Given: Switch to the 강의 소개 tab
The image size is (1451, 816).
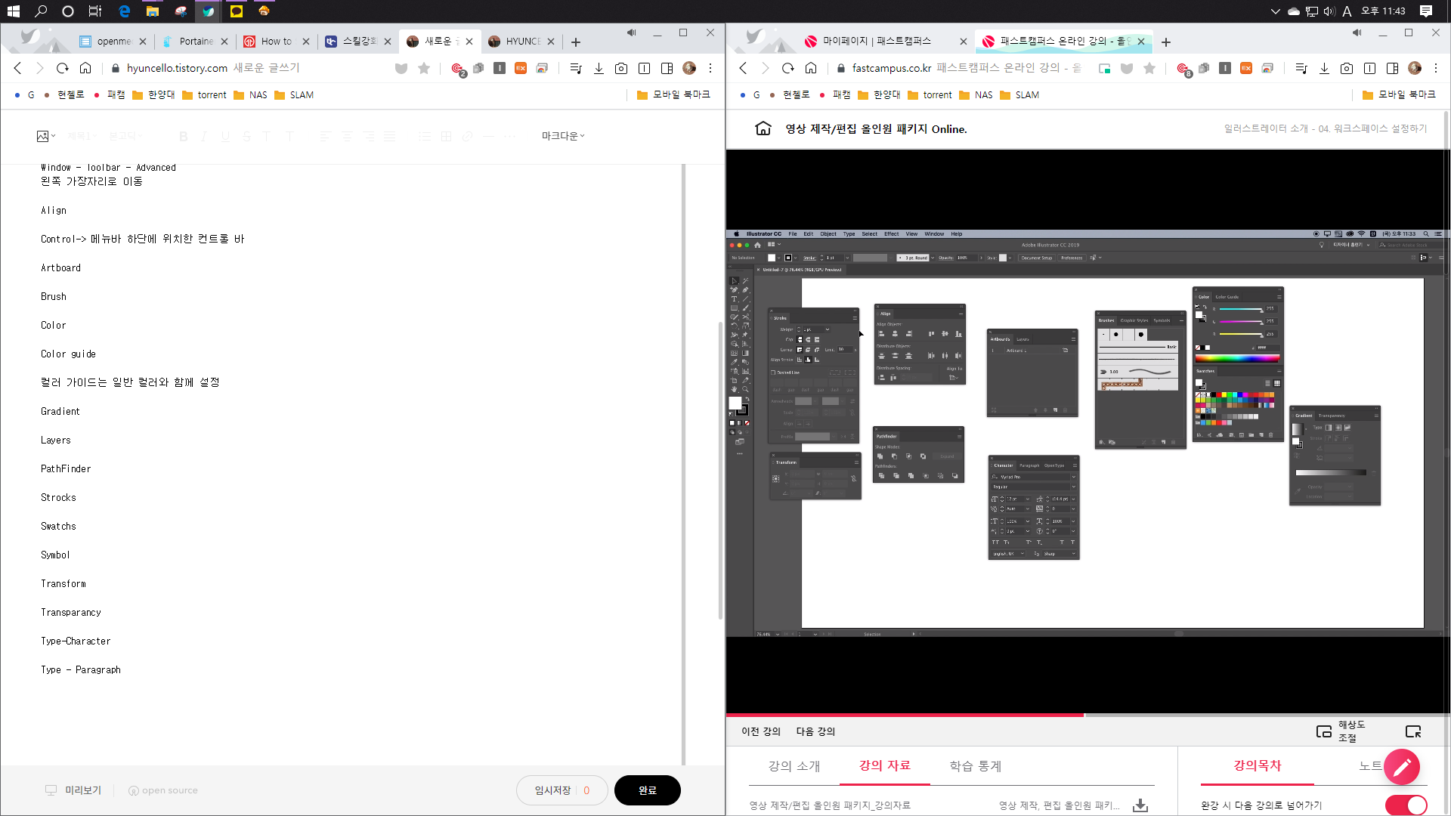Looking at the screenshot, I should 794,766.
